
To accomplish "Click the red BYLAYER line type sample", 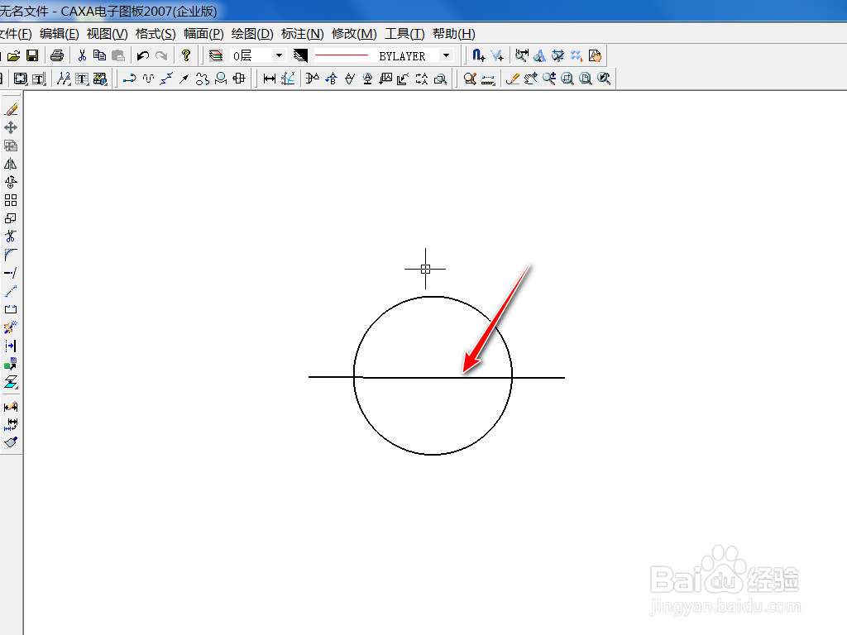I will coord(342,55).
